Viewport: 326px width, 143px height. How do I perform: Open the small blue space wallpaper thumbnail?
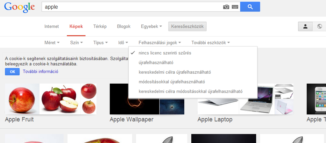(x=172, y=107)
